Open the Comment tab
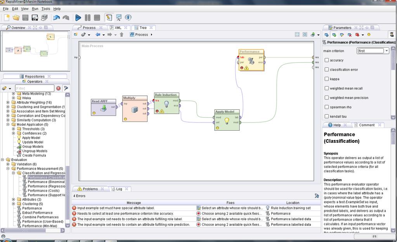The image size is (397, 242). [x=367, y=125]
